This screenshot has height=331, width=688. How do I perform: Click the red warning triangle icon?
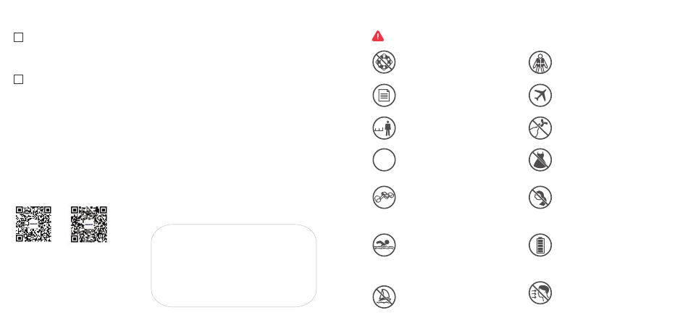(x=378, y=36)
